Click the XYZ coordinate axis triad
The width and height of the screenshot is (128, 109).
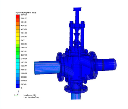pos(16,93)
